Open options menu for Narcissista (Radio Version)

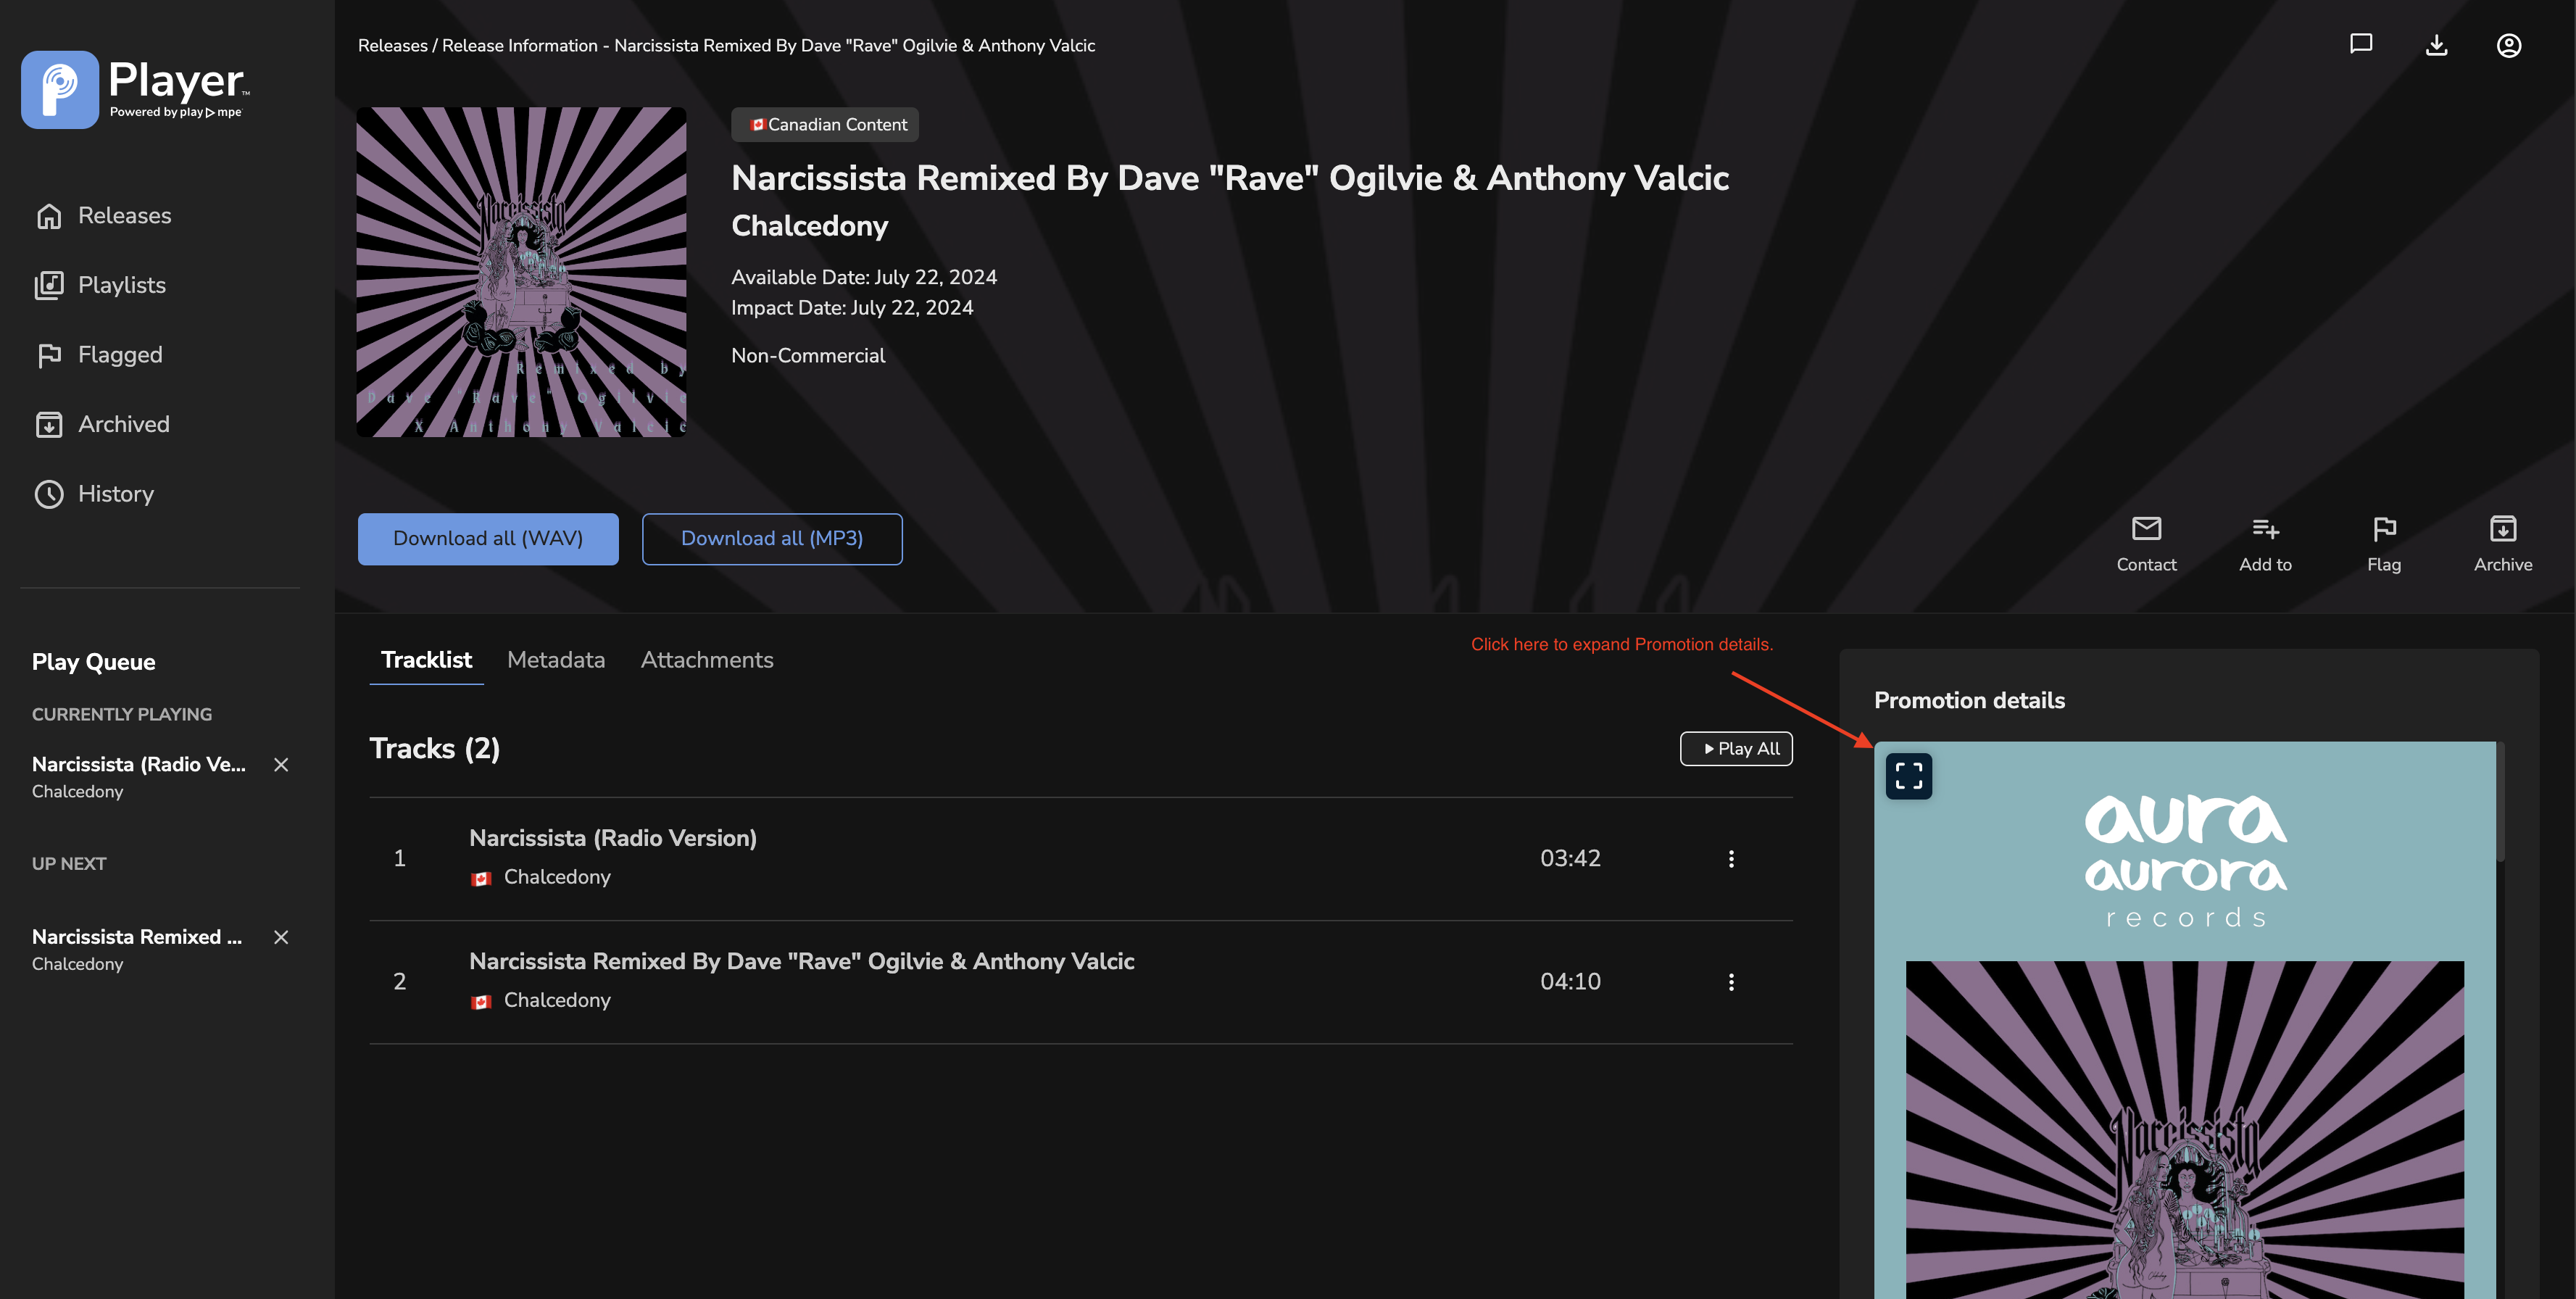(1731, 859)
